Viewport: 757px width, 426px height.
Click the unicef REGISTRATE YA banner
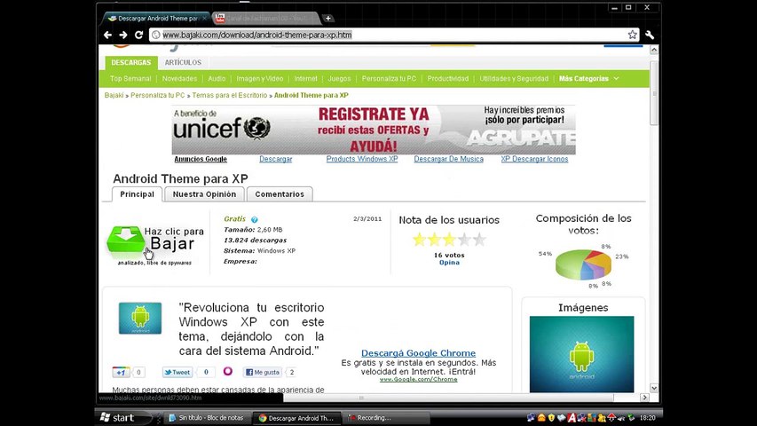pos(374,130)
